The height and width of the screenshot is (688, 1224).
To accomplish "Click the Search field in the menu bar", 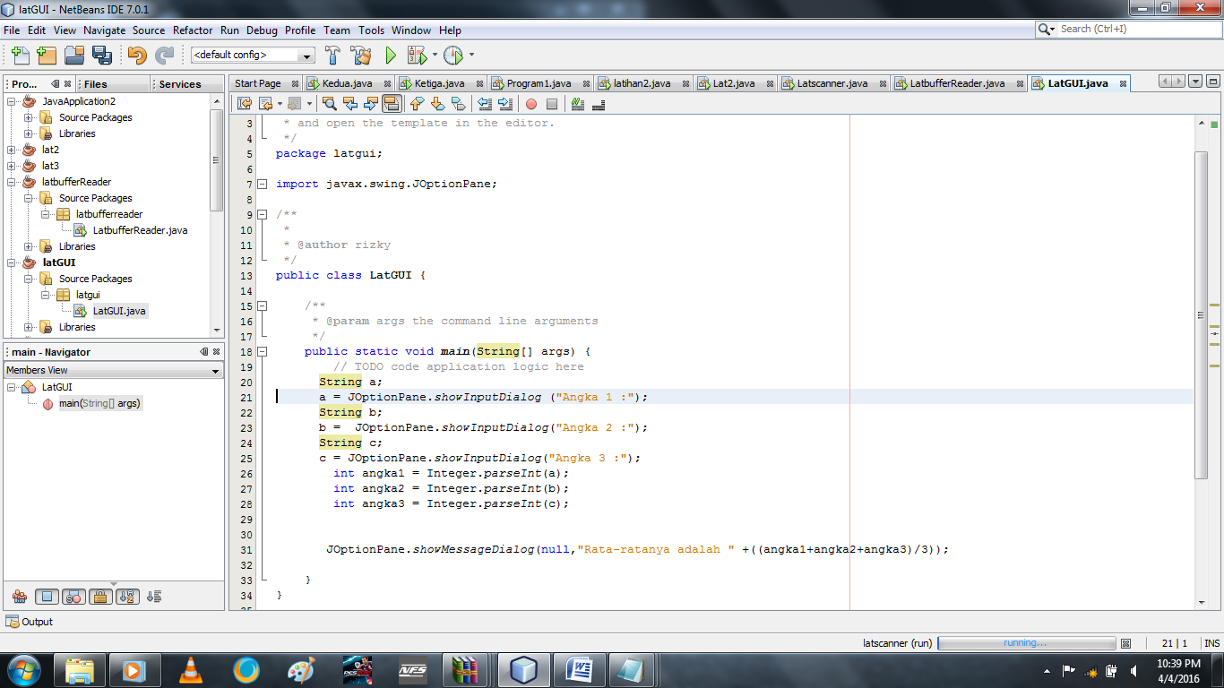I will tap(1125, 28).
